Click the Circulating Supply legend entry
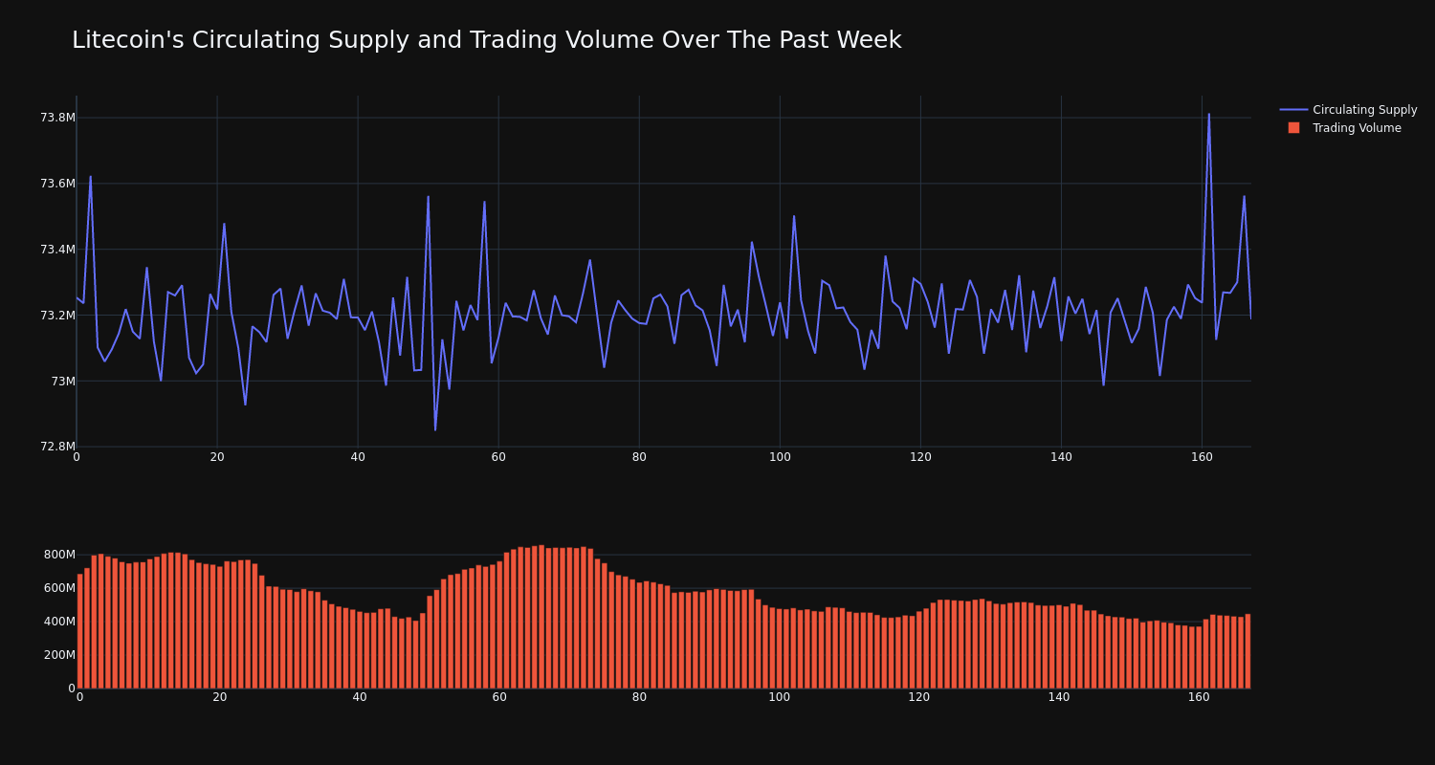Viewport: 1435px width, 765px height. pyautogui.click(x=1349, y=110)
